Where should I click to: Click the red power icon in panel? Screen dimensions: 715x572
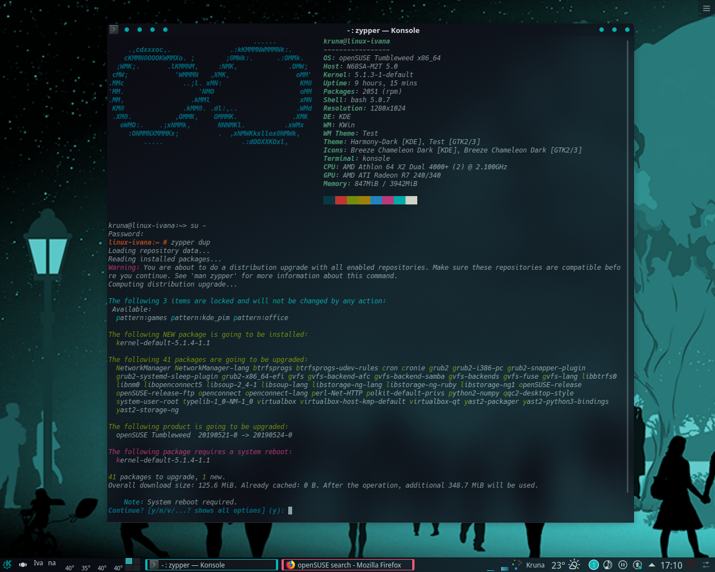pos(692,565)
